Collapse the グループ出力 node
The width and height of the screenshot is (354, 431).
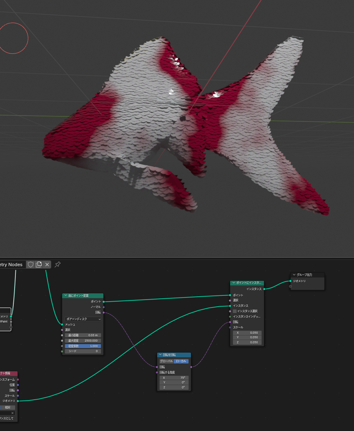pyautogui.click(x=294, y=275)
